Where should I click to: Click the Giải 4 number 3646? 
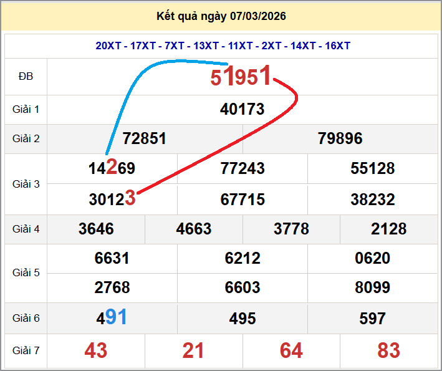tap(96, 229)
